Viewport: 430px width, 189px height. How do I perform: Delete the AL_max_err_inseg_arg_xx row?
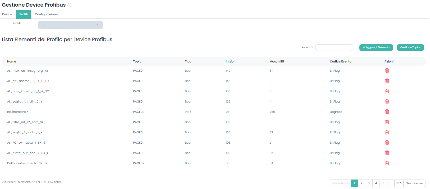tap(387, 71)
